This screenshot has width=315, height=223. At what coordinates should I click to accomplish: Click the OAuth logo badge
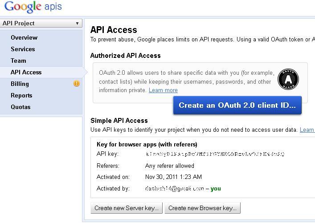288,79
